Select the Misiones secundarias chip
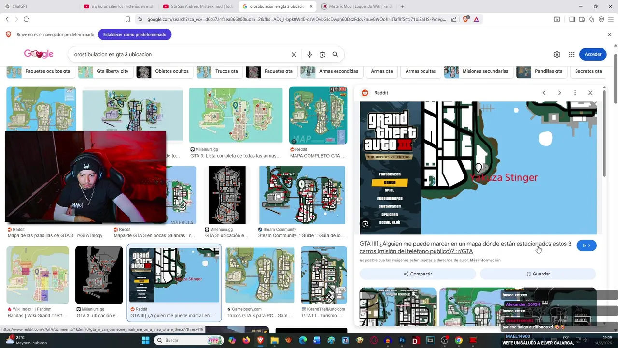Image resolution: width=618 pixels, height=348 pixels. [478, 72]
